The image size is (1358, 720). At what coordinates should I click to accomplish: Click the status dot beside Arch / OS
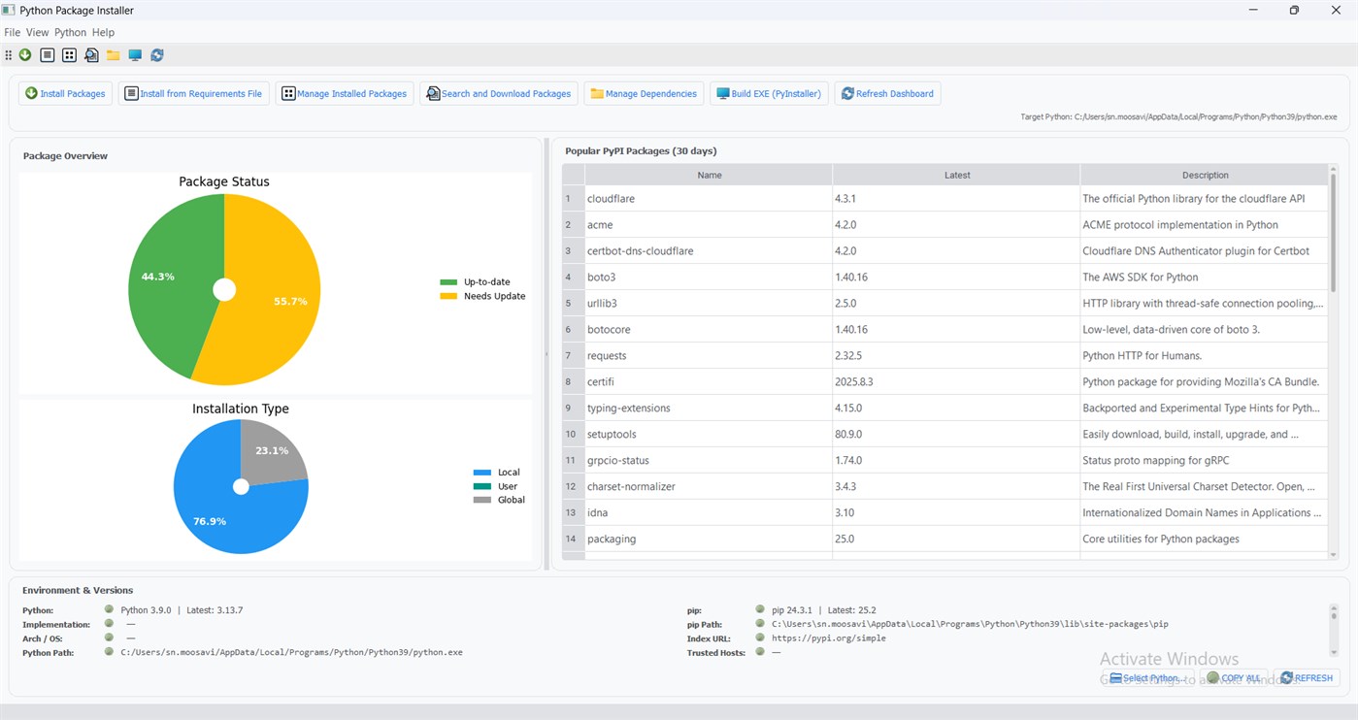(x=109, y=638)
